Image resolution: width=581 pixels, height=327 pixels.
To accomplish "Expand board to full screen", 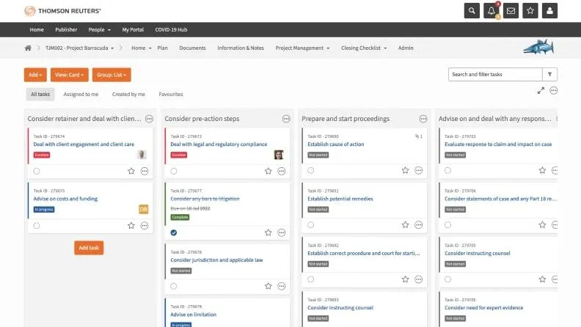I will 541,90.
